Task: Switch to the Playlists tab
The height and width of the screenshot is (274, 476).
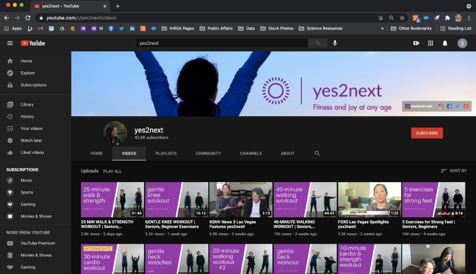Action: (166, 153)
